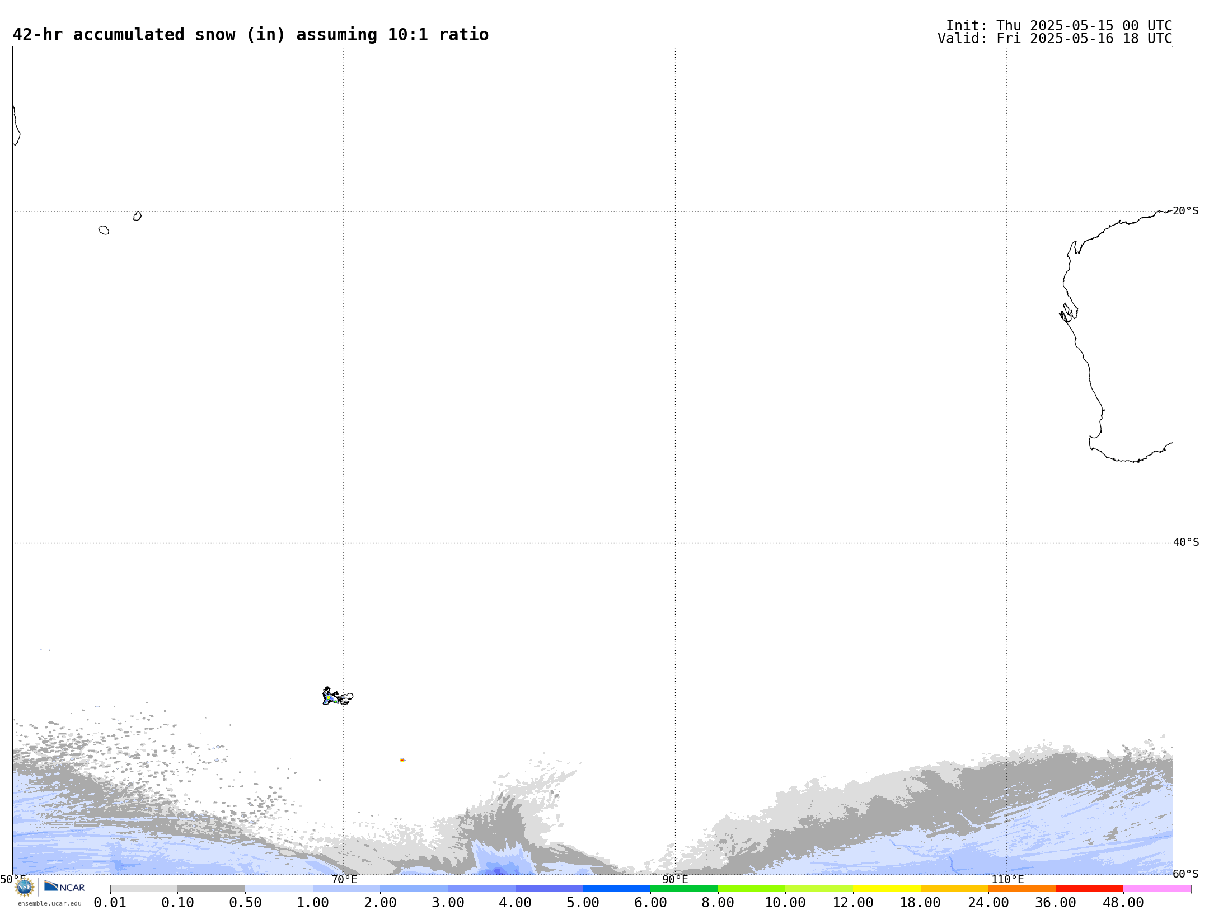Click the '6.00' legend value
The width and height of the screenshot is (1209, 910).
tap(650, 903)
